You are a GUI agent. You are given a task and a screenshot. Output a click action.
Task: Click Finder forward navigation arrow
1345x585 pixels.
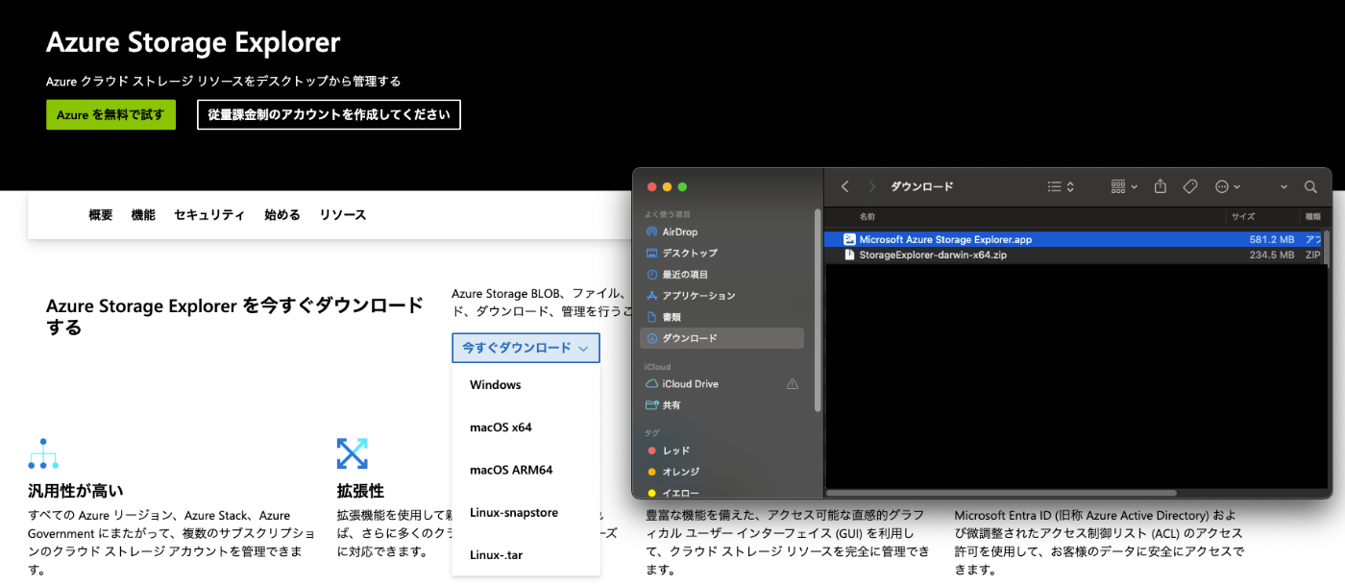click(x=871, y=186)
